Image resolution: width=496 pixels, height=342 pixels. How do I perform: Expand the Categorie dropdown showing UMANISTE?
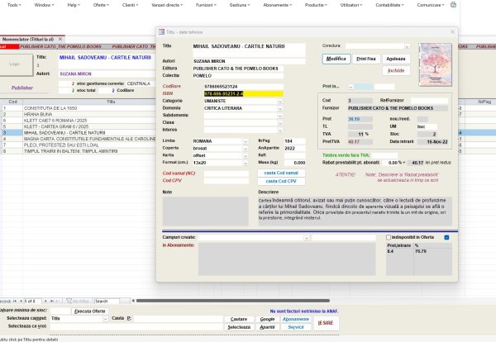tap(280, 101)
